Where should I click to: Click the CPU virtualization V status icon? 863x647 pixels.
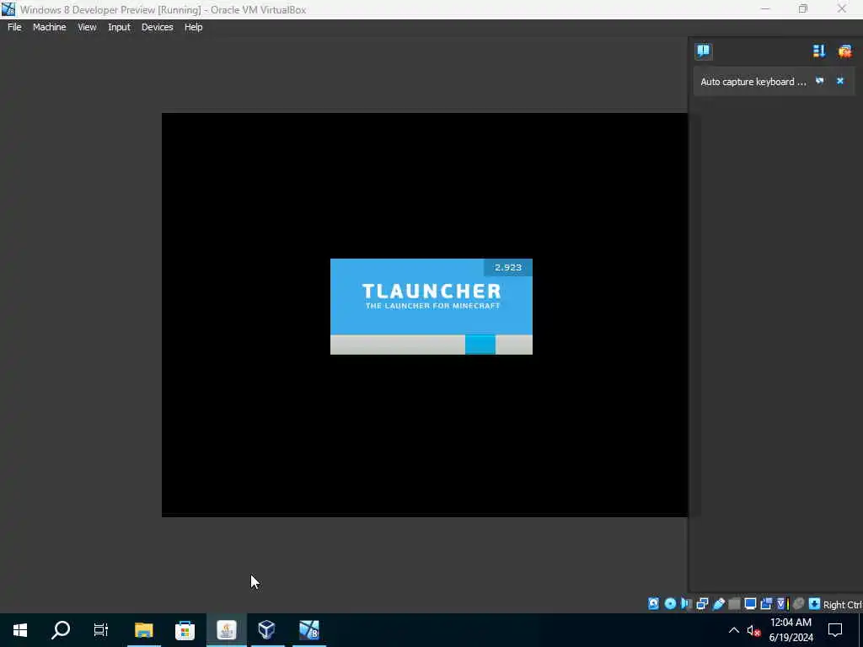pyautogui.click(x=783, y=603)
